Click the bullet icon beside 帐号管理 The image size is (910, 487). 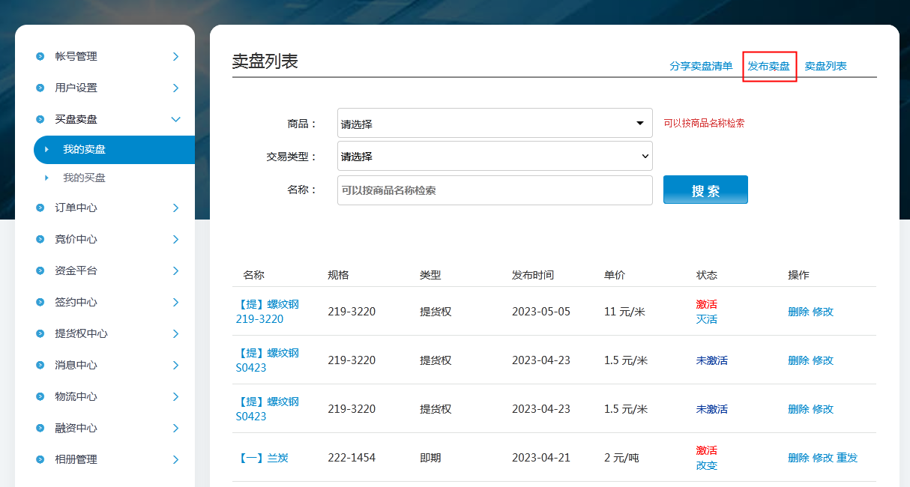(40, 56)
